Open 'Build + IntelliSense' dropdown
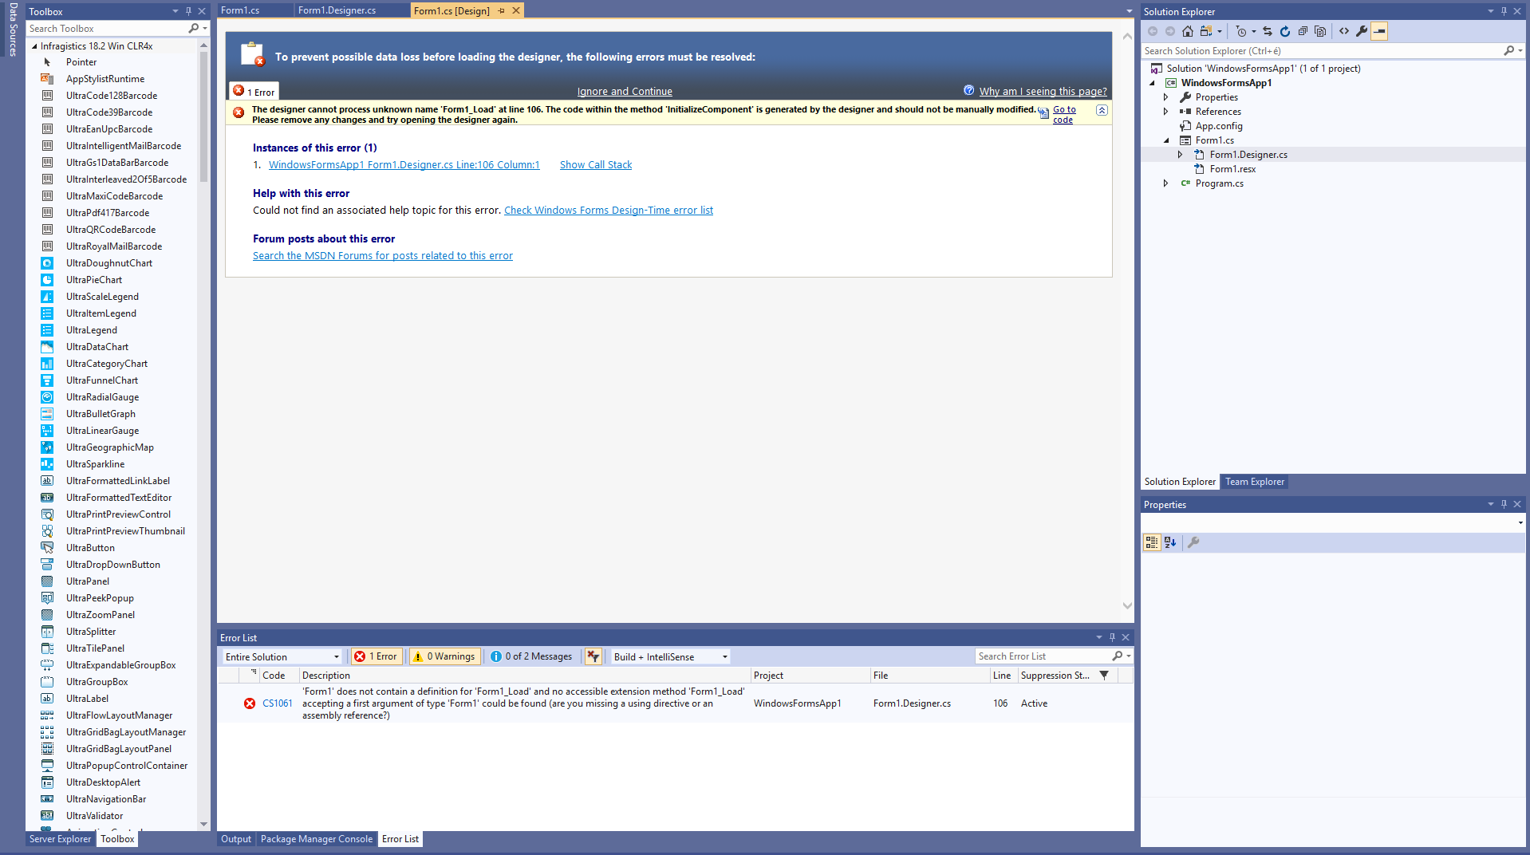Viewport: 1530px width, 855px height. pyautogui.click(x=671, y=656)
